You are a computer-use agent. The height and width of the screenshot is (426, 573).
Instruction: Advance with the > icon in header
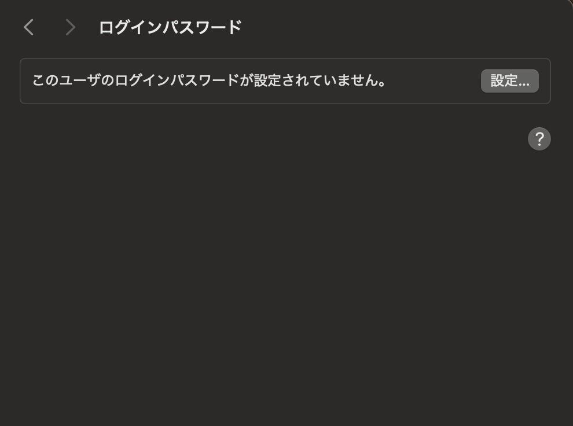[x=70, y=27]
